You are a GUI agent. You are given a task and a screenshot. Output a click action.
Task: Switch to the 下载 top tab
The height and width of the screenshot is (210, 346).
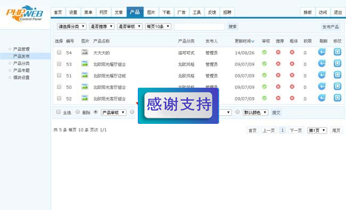click(x=167, y=12)
